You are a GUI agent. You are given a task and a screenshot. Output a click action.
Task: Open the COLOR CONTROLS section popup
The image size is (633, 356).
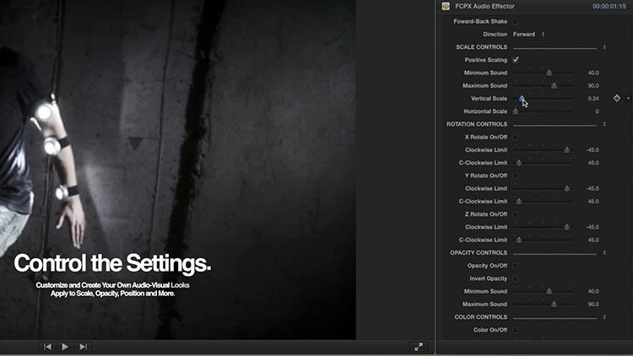click(604, 317)
